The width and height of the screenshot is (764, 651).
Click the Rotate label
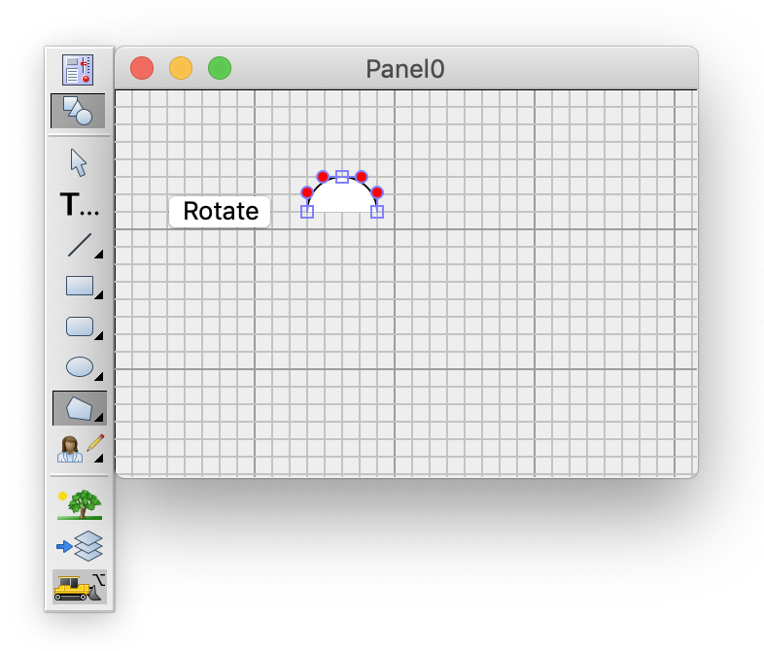pyautogui.click(x=221, y=211)
